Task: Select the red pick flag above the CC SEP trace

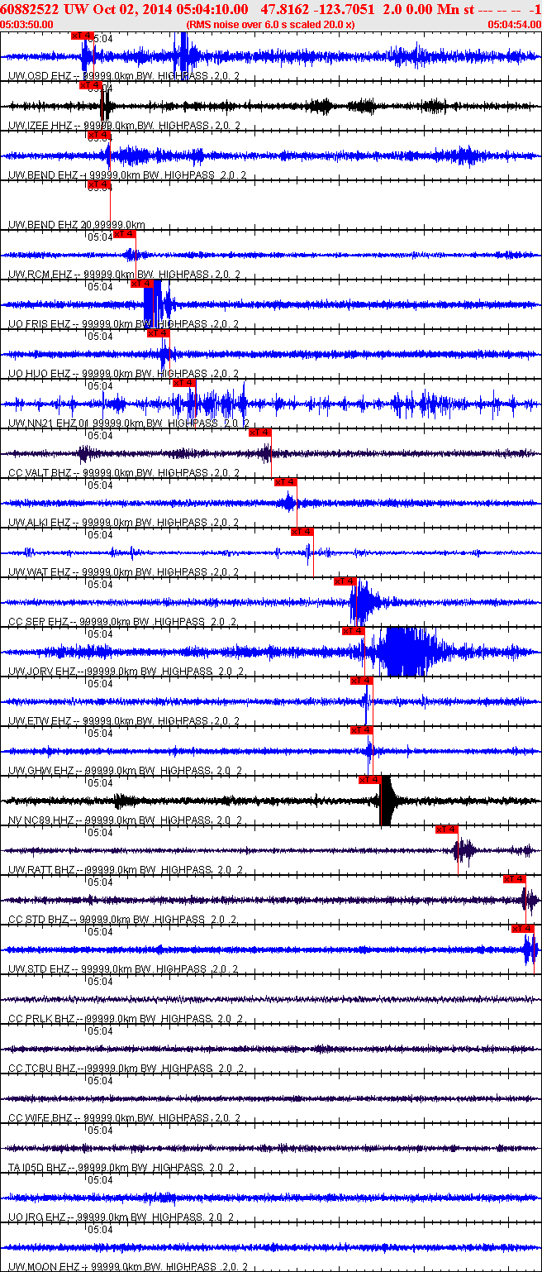Action: [345, 581]
